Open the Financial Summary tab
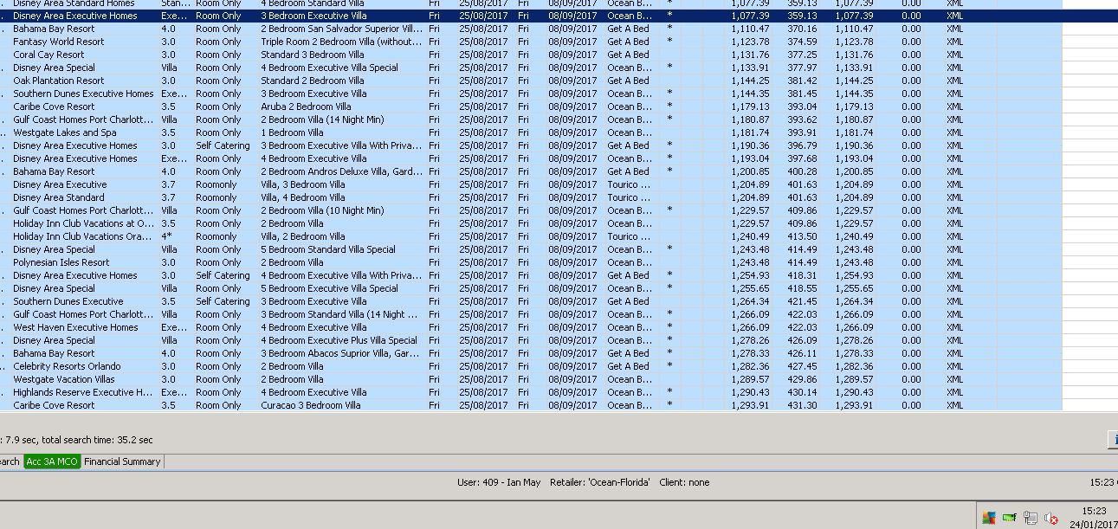Screen dimensions: 1118x529 click(122, 461)
